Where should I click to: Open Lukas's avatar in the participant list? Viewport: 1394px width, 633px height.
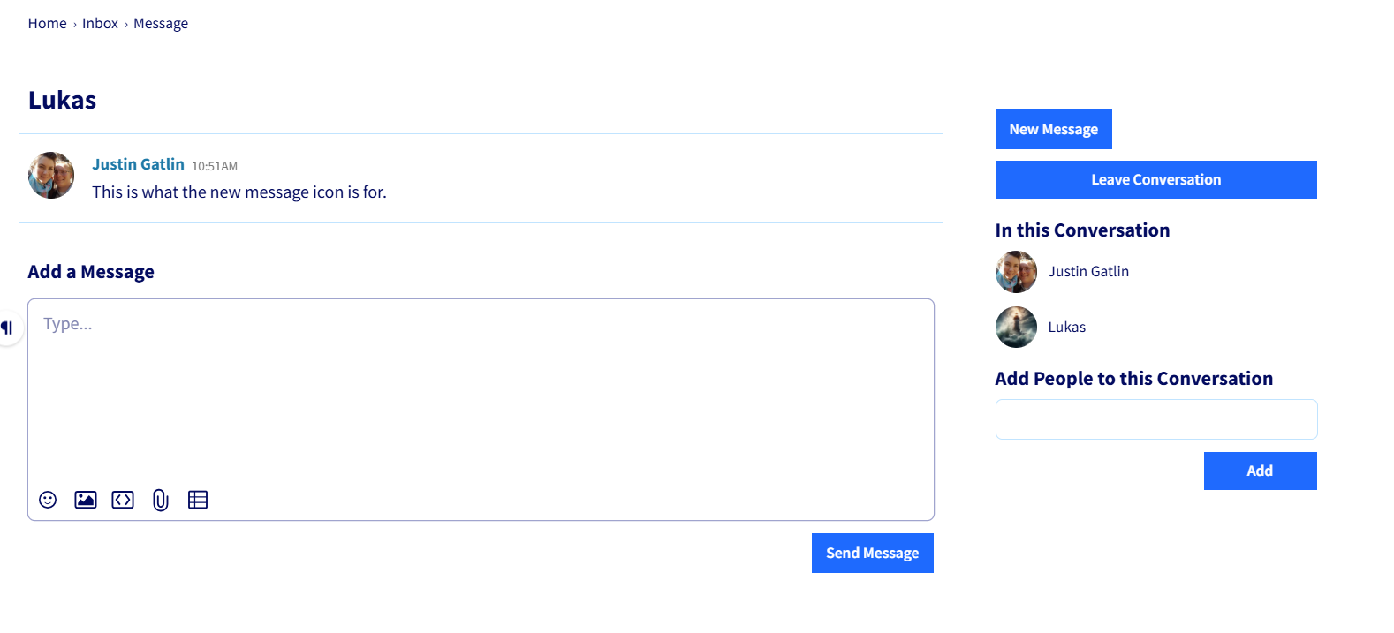point(1016,327)
